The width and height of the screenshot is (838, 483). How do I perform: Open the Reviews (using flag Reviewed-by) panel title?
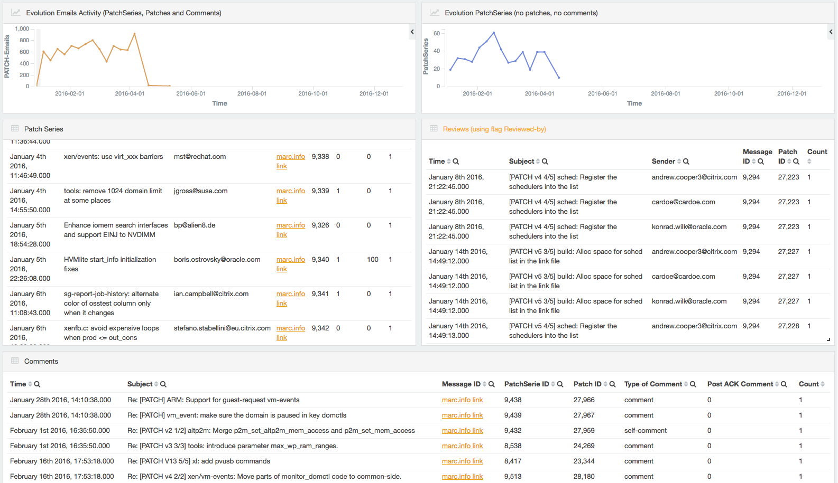[494, 129]
